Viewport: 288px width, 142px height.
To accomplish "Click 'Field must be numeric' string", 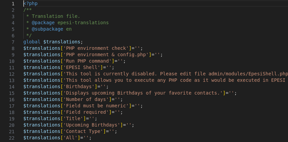I will 96,106.
